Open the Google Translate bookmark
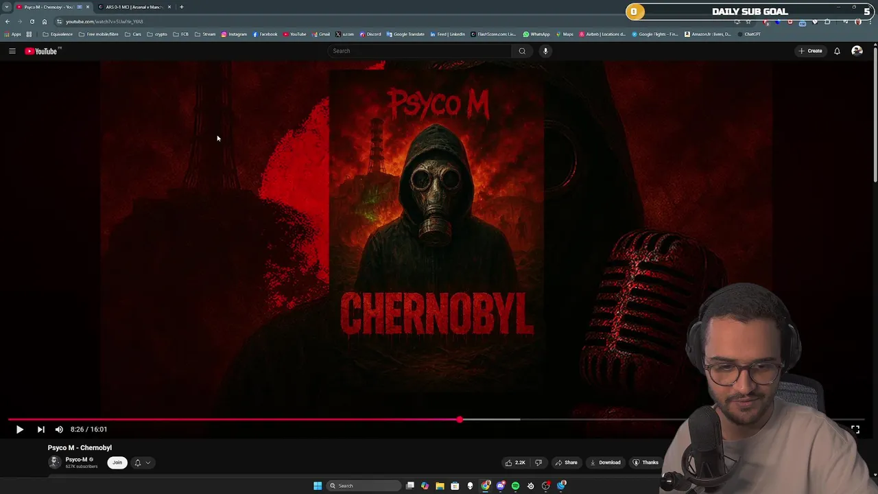This screenshot has height=494, width=878. [x=405, y=34]
